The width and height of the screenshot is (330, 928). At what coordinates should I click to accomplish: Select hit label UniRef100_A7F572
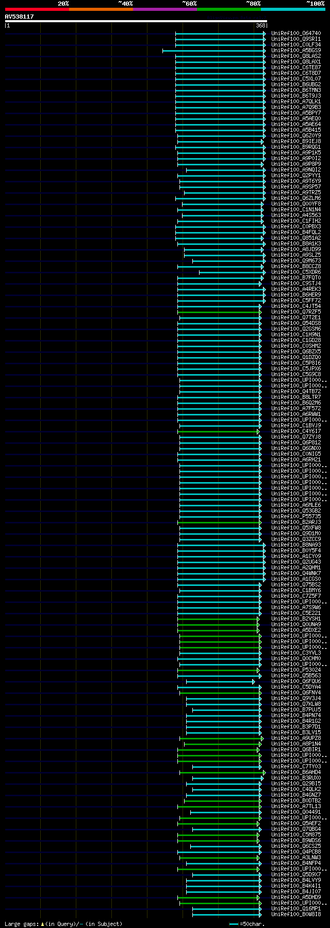(x=296, y=409)
